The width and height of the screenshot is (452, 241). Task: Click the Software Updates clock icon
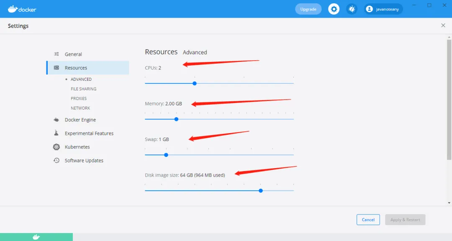click(56, 160)
